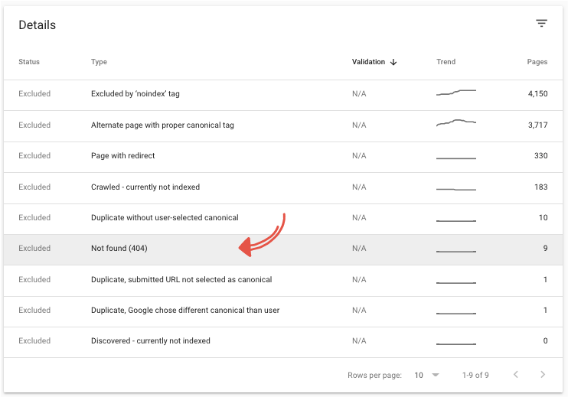Select Alternate page with proper canonical tag
This screenshot has width=568, height=397.
tap(162, 125)
